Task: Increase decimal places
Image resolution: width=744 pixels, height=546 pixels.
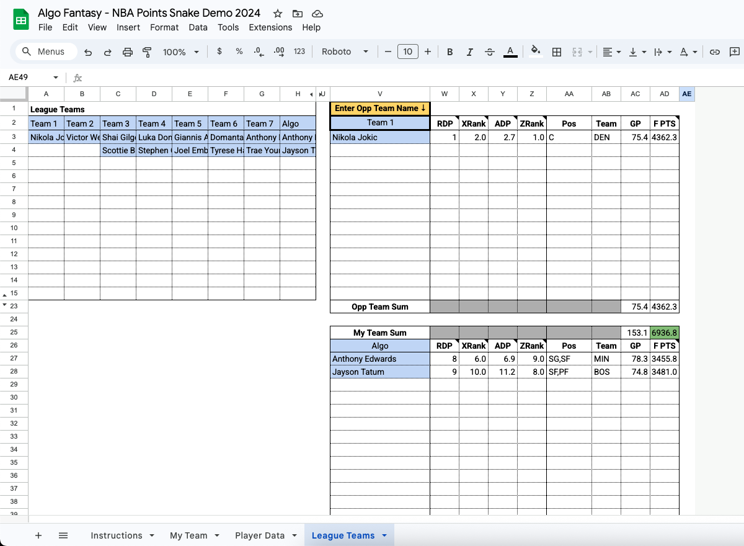Action: coord(279,51)
